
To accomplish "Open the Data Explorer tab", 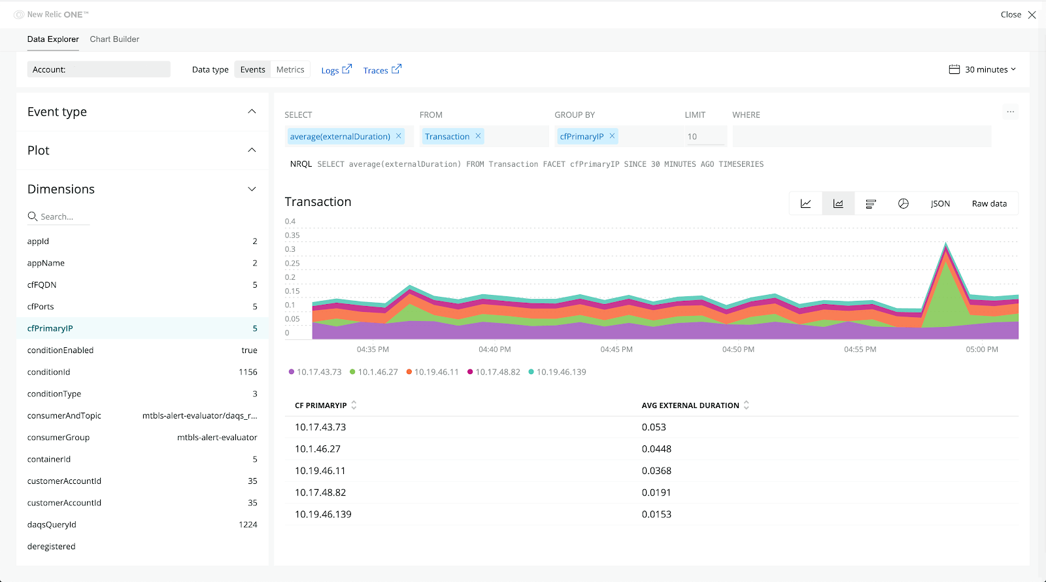I will point(53,39).
